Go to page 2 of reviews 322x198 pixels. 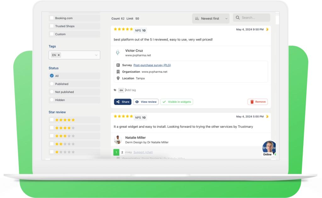click(x=122, y=152)
